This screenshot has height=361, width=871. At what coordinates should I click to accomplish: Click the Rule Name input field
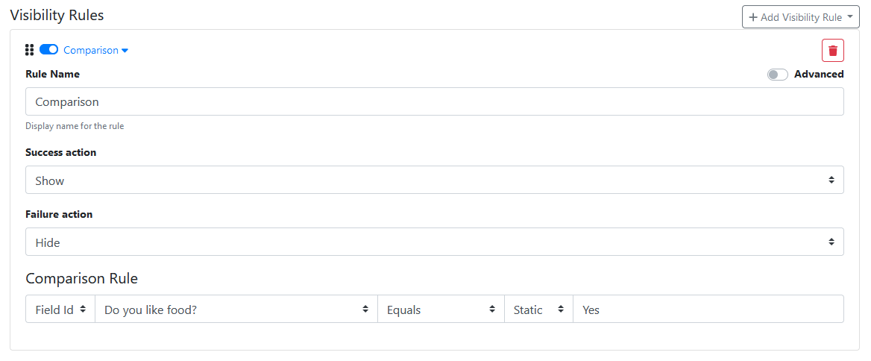(x=434, y=102)
